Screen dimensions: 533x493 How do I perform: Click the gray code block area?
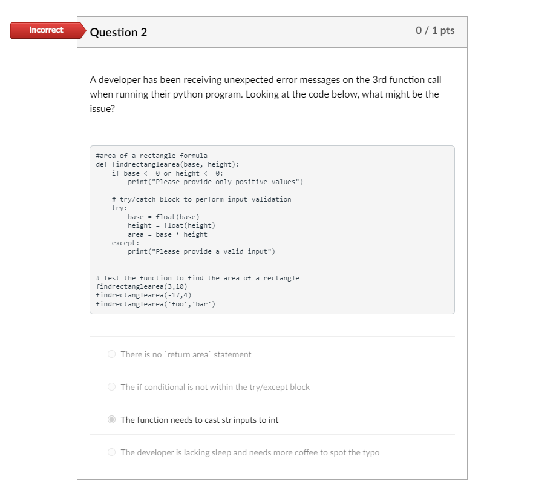pyautogui.click(x=272, y=229)
